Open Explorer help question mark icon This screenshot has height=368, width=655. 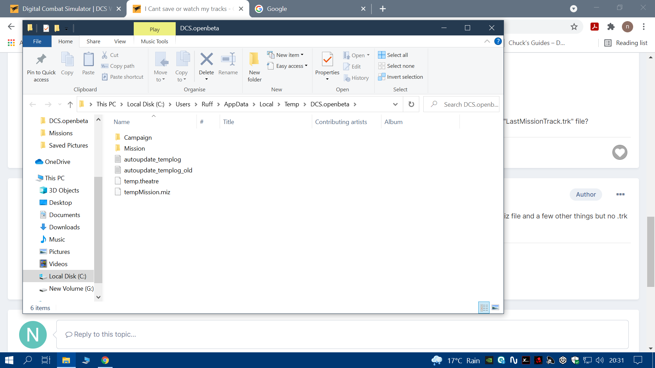tap(498, 42)
